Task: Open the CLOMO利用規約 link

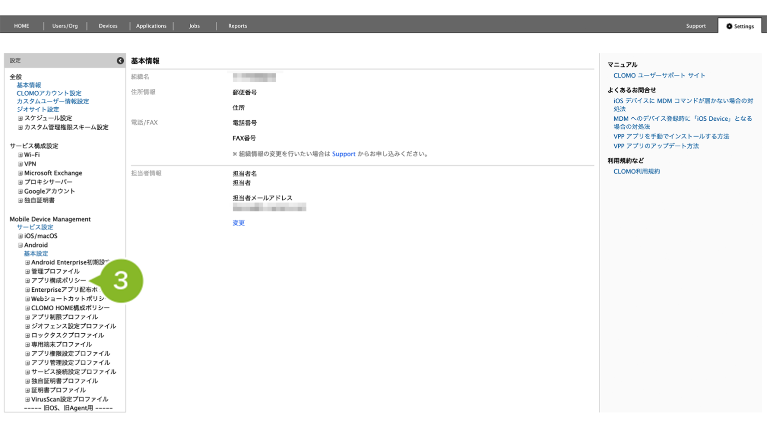Action: click(x=636, y=172)
